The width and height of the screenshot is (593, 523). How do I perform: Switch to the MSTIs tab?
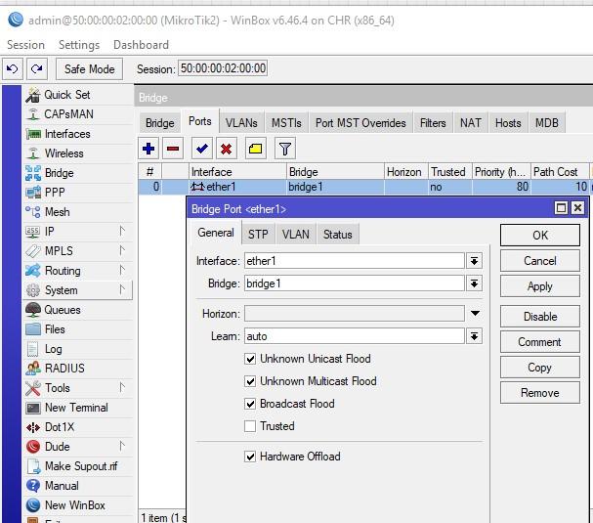[x=286, y=123]
